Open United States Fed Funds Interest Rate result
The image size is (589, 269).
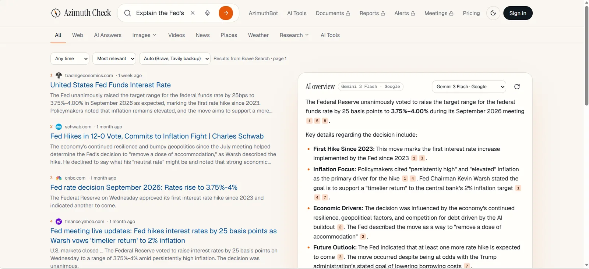pos(110,85)
